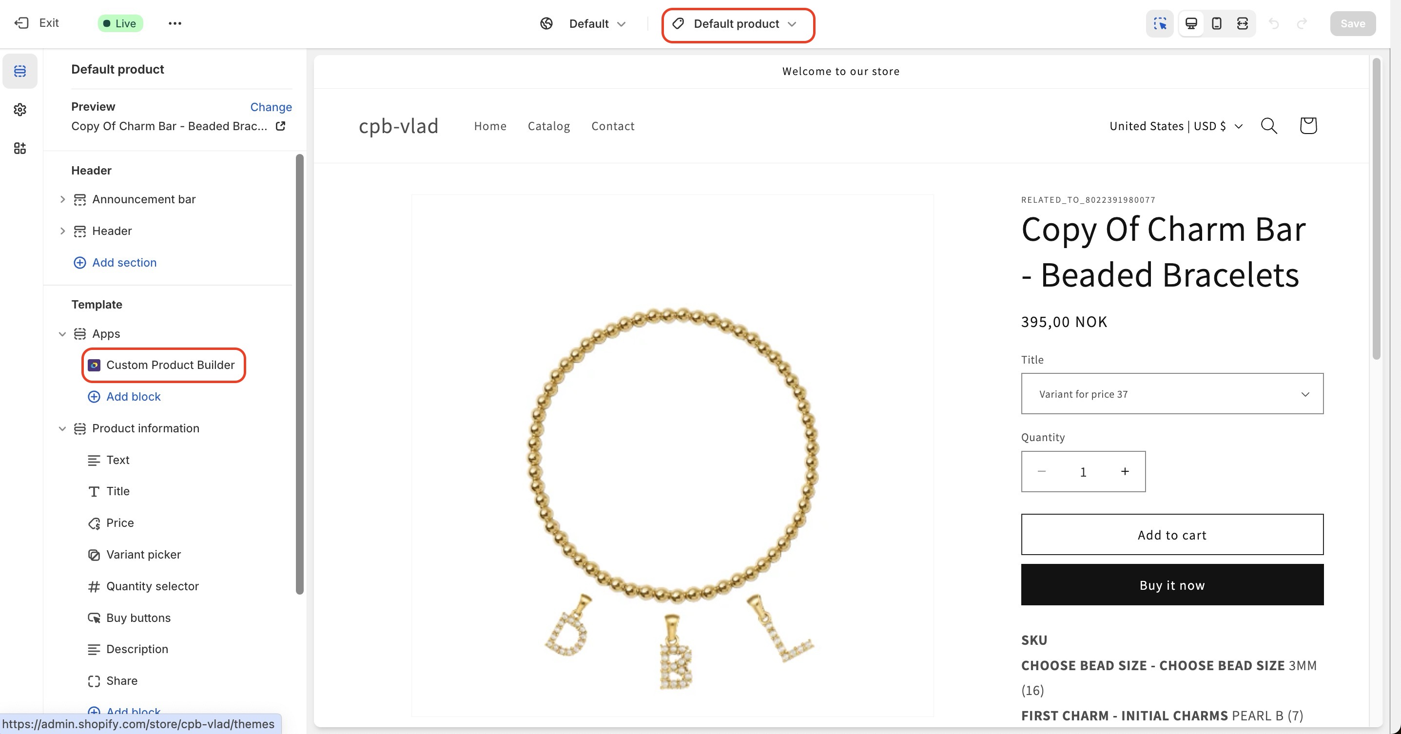Open the shopping cart bag icon

click(x=1308, y=126)
